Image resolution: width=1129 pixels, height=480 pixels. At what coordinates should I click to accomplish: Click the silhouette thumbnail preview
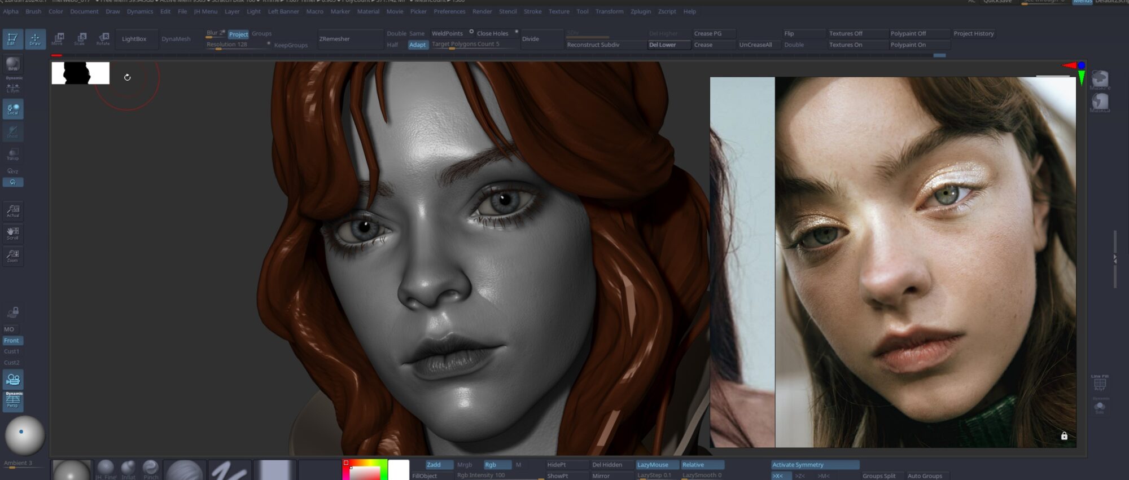(80, 73)
